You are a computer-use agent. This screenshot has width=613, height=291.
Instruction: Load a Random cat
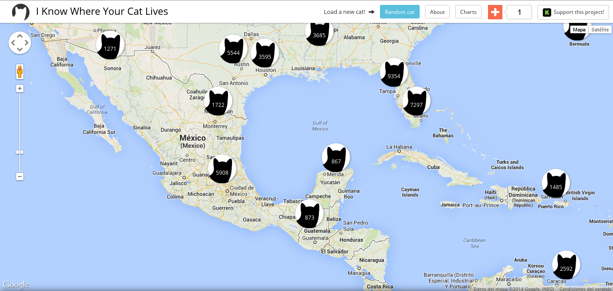coord(399,12)
